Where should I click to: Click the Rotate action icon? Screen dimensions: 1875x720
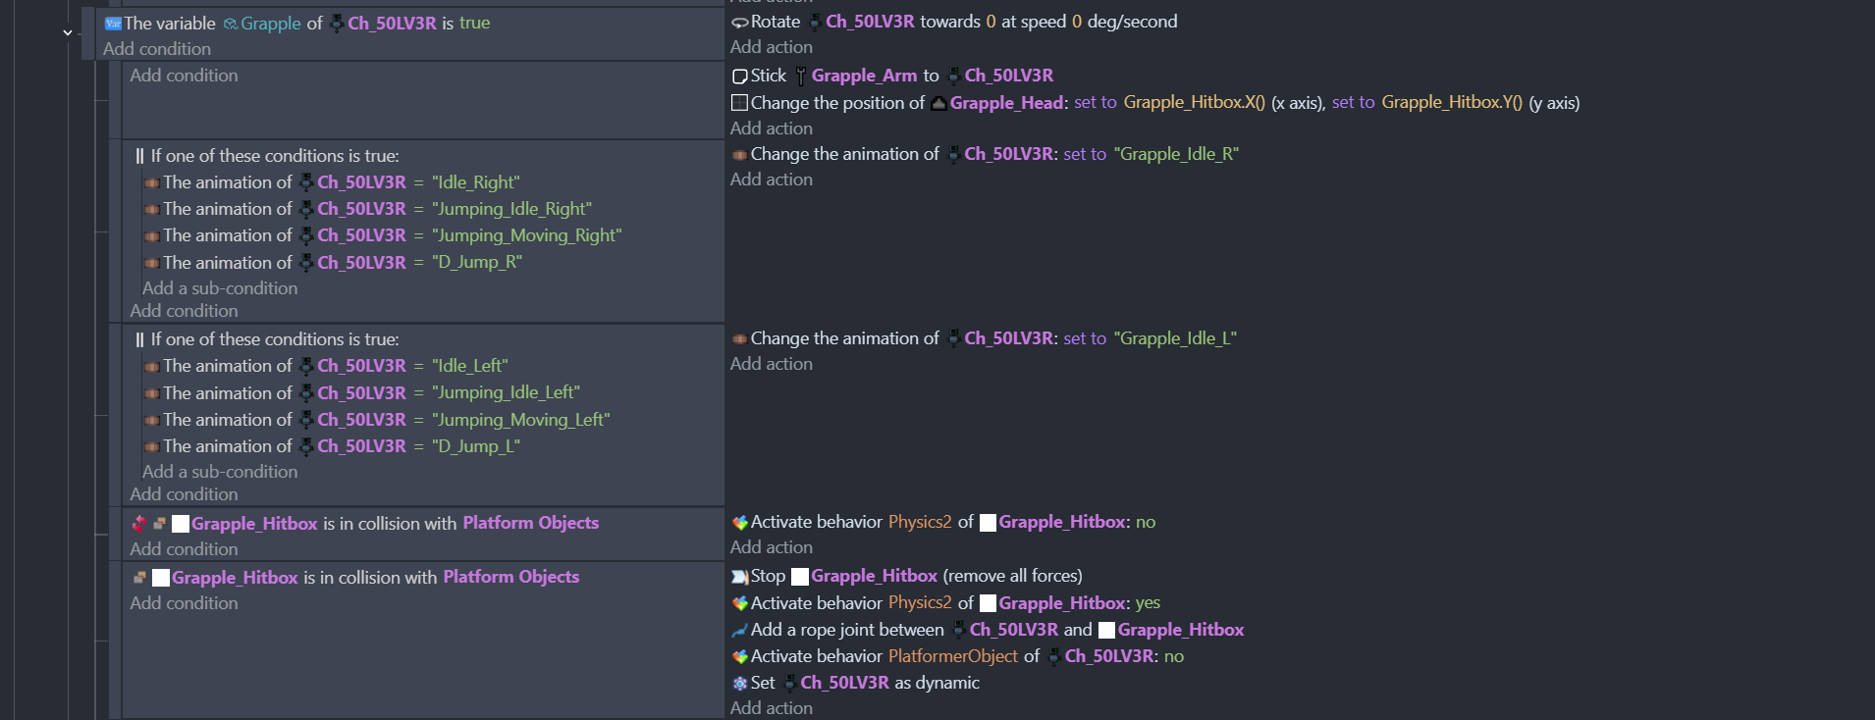[740, 23]
